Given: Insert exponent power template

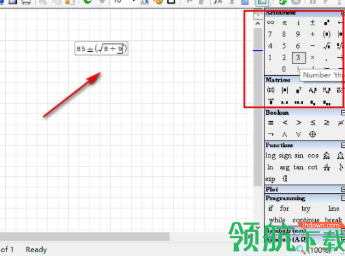Looking at the screenshot, I should pos(327,23).
